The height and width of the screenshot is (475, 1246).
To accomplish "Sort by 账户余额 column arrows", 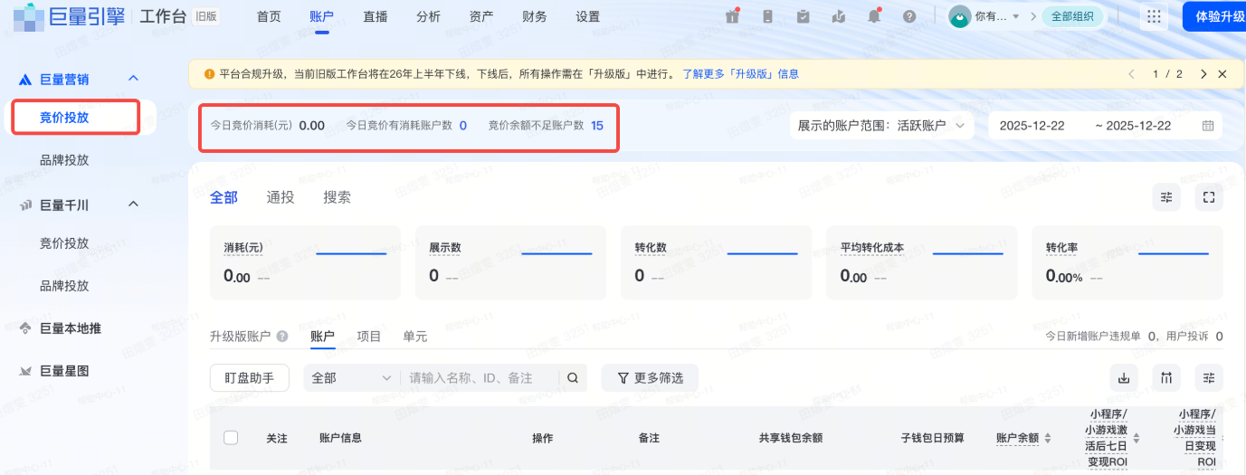I will pos(1048,438).
